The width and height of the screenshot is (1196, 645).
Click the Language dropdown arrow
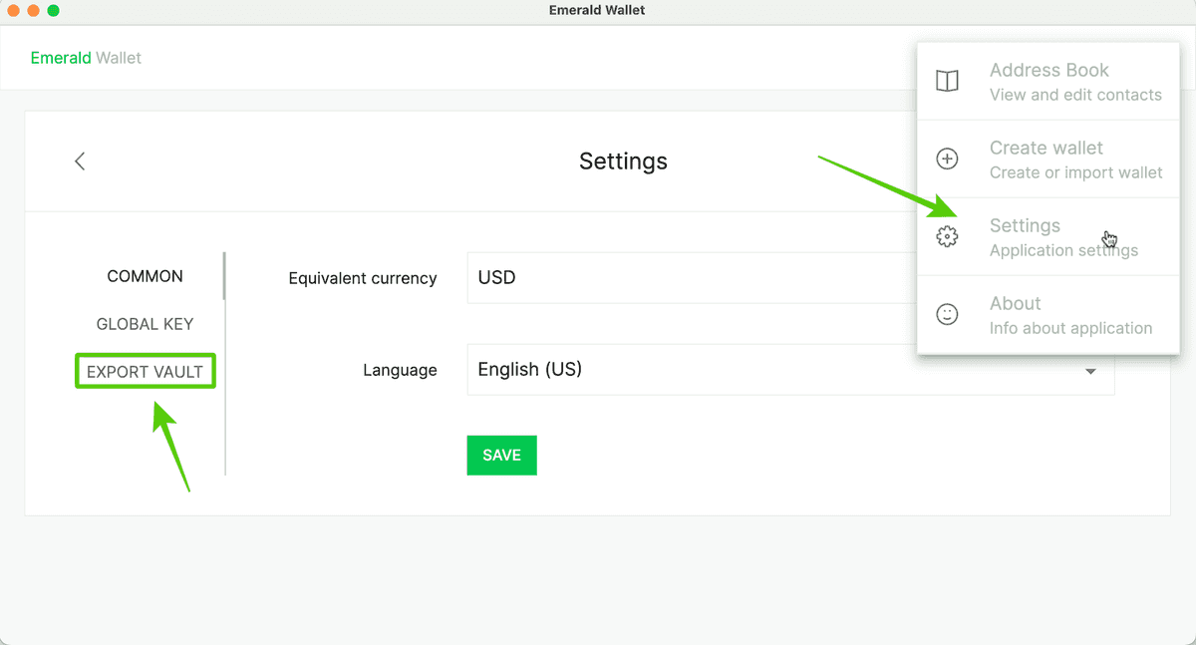(1090, 370)
